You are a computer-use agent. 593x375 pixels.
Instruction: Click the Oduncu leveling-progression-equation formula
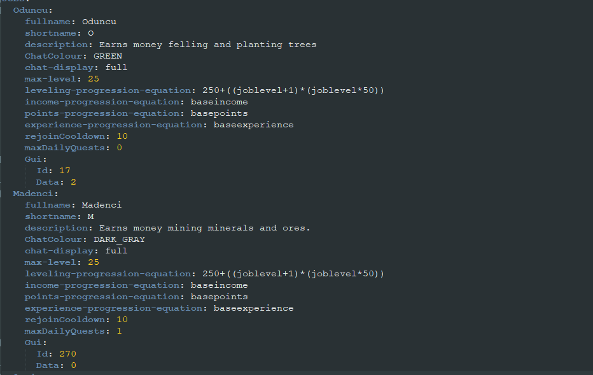click(293, 90)
